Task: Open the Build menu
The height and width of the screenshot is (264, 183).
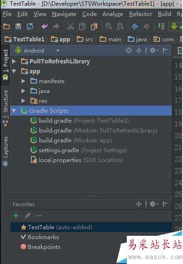Action: (164, 14)
